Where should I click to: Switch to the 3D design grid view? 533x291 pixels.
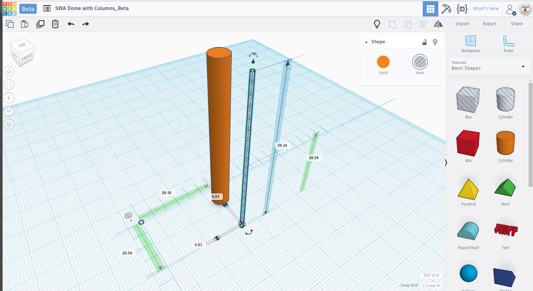430,9
